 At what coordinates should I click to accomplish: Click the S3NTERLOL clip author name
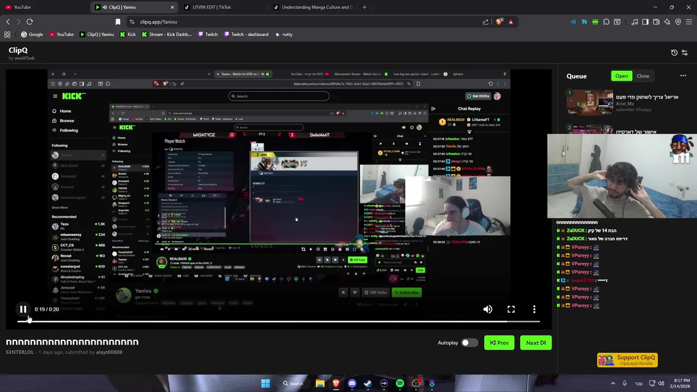pos(20,352)
